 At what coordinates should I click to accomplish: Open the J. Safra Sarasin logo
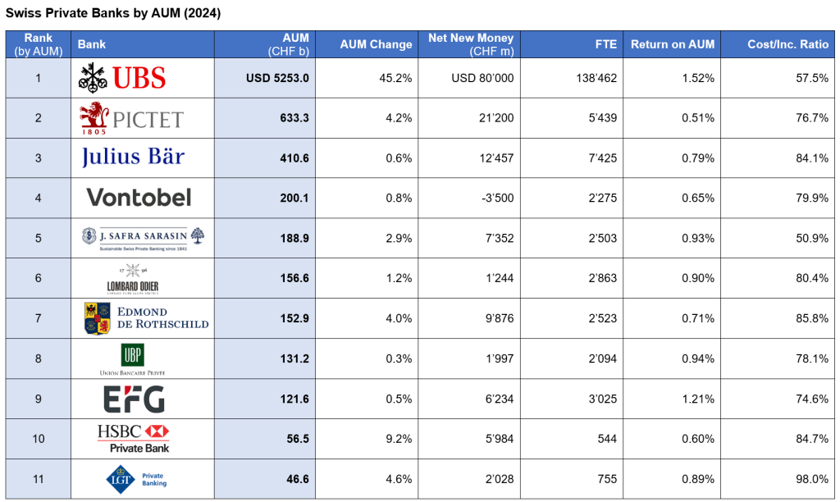[143, 238]
